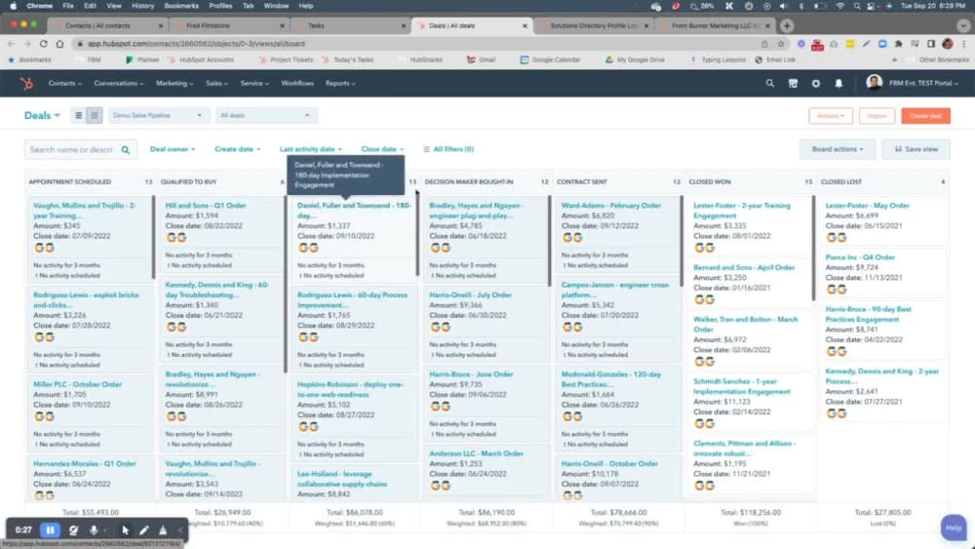
Task: Click the Create deal button
Action: click(925, 116)
